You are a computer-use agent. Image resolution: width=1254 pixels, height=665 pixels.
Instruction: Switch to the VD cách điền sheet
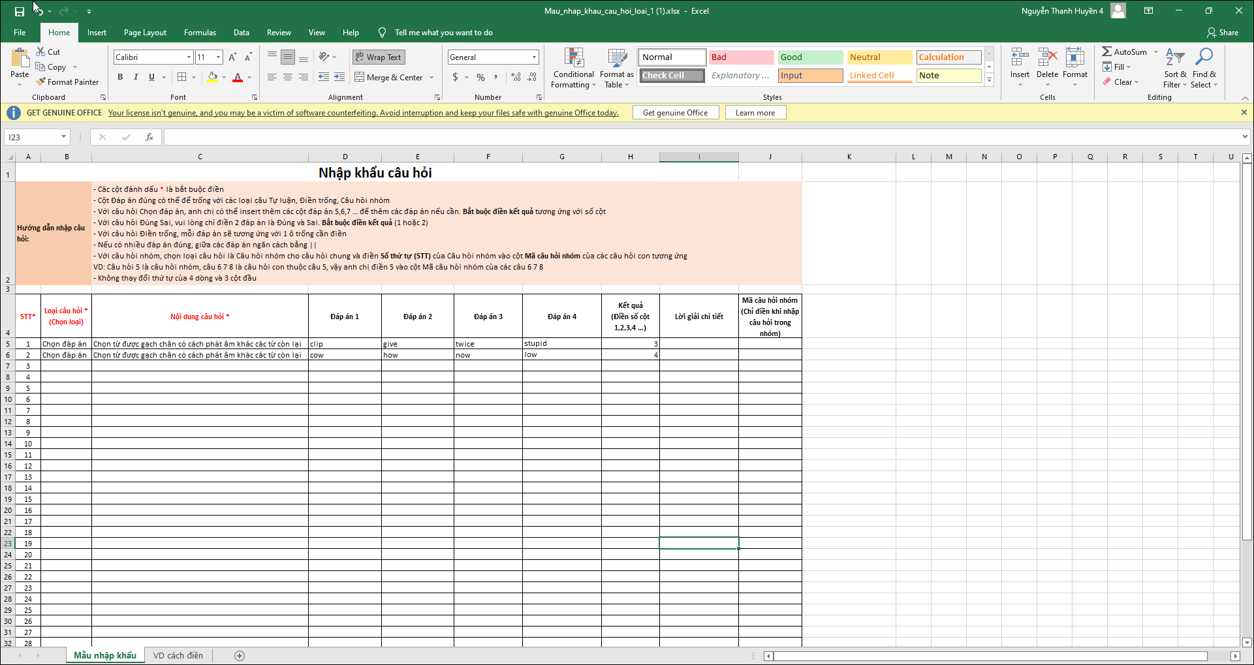coord(178,656)
